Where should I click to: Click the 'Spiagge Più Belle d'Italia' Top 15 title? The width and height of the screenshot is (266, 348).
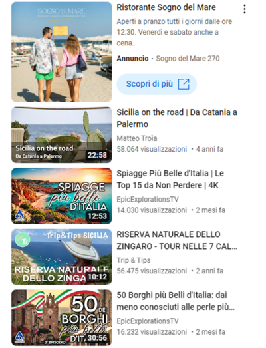[170, 179]
